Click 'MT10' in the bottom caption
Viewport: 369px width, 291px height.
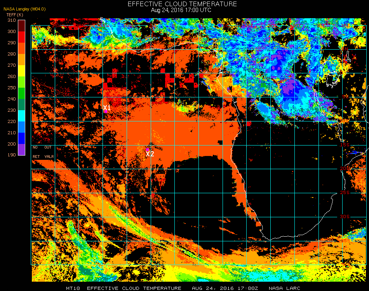(73, 288)
